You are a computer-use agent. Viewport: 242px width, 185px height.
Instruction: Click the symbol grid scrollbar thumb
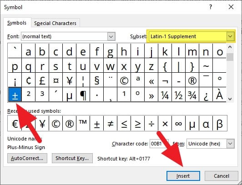230,57
